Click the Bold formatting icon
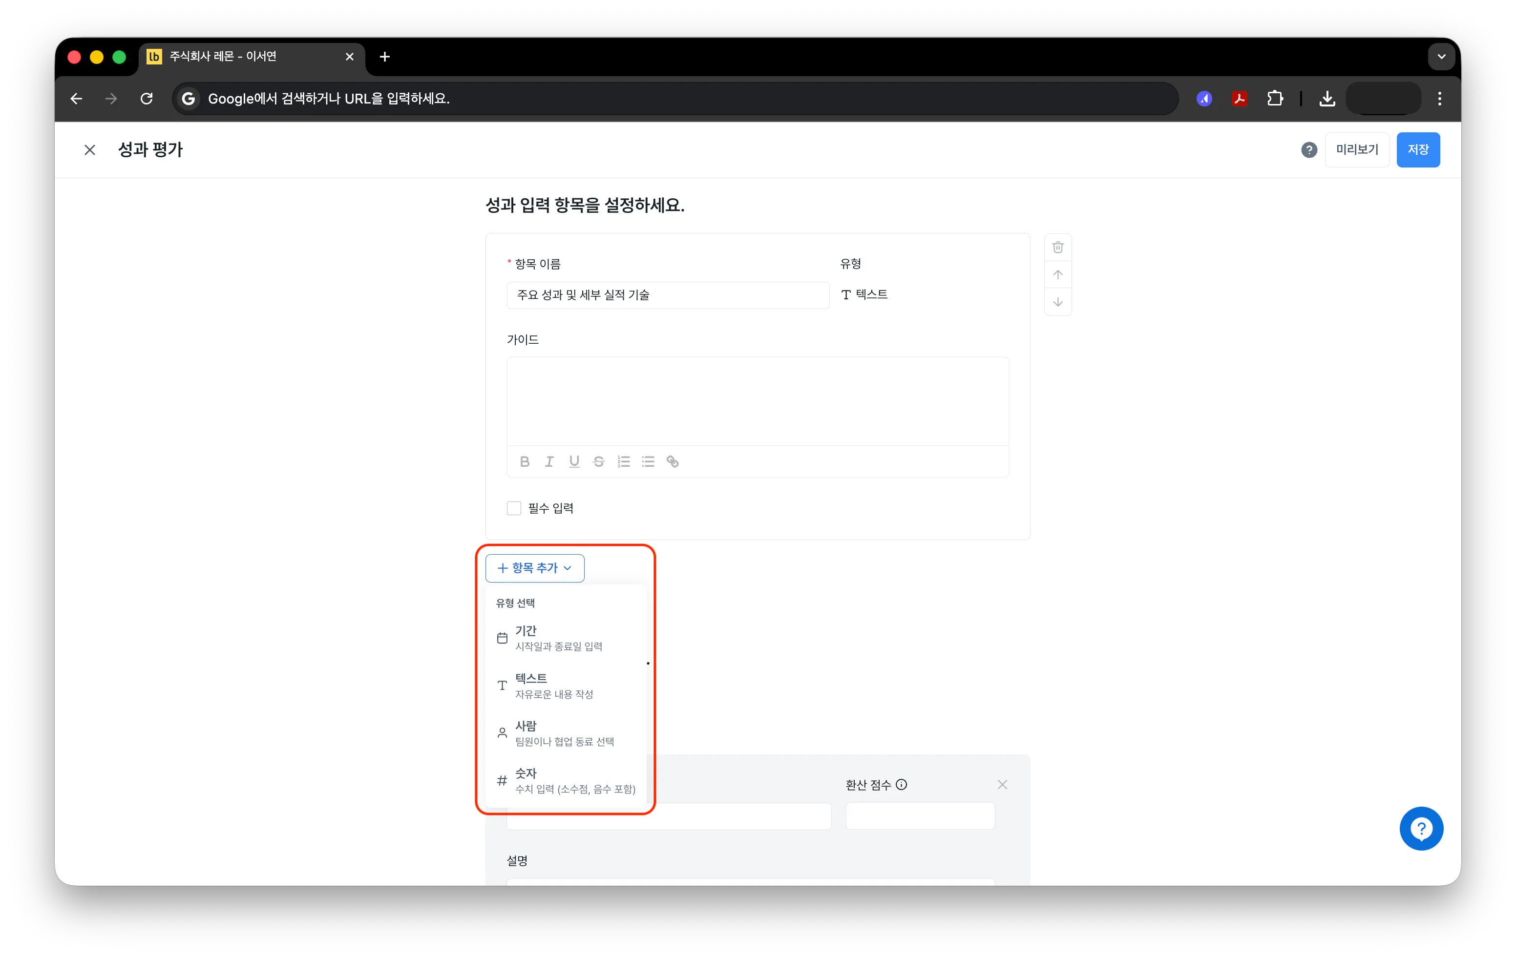 (x=525, y=461)
